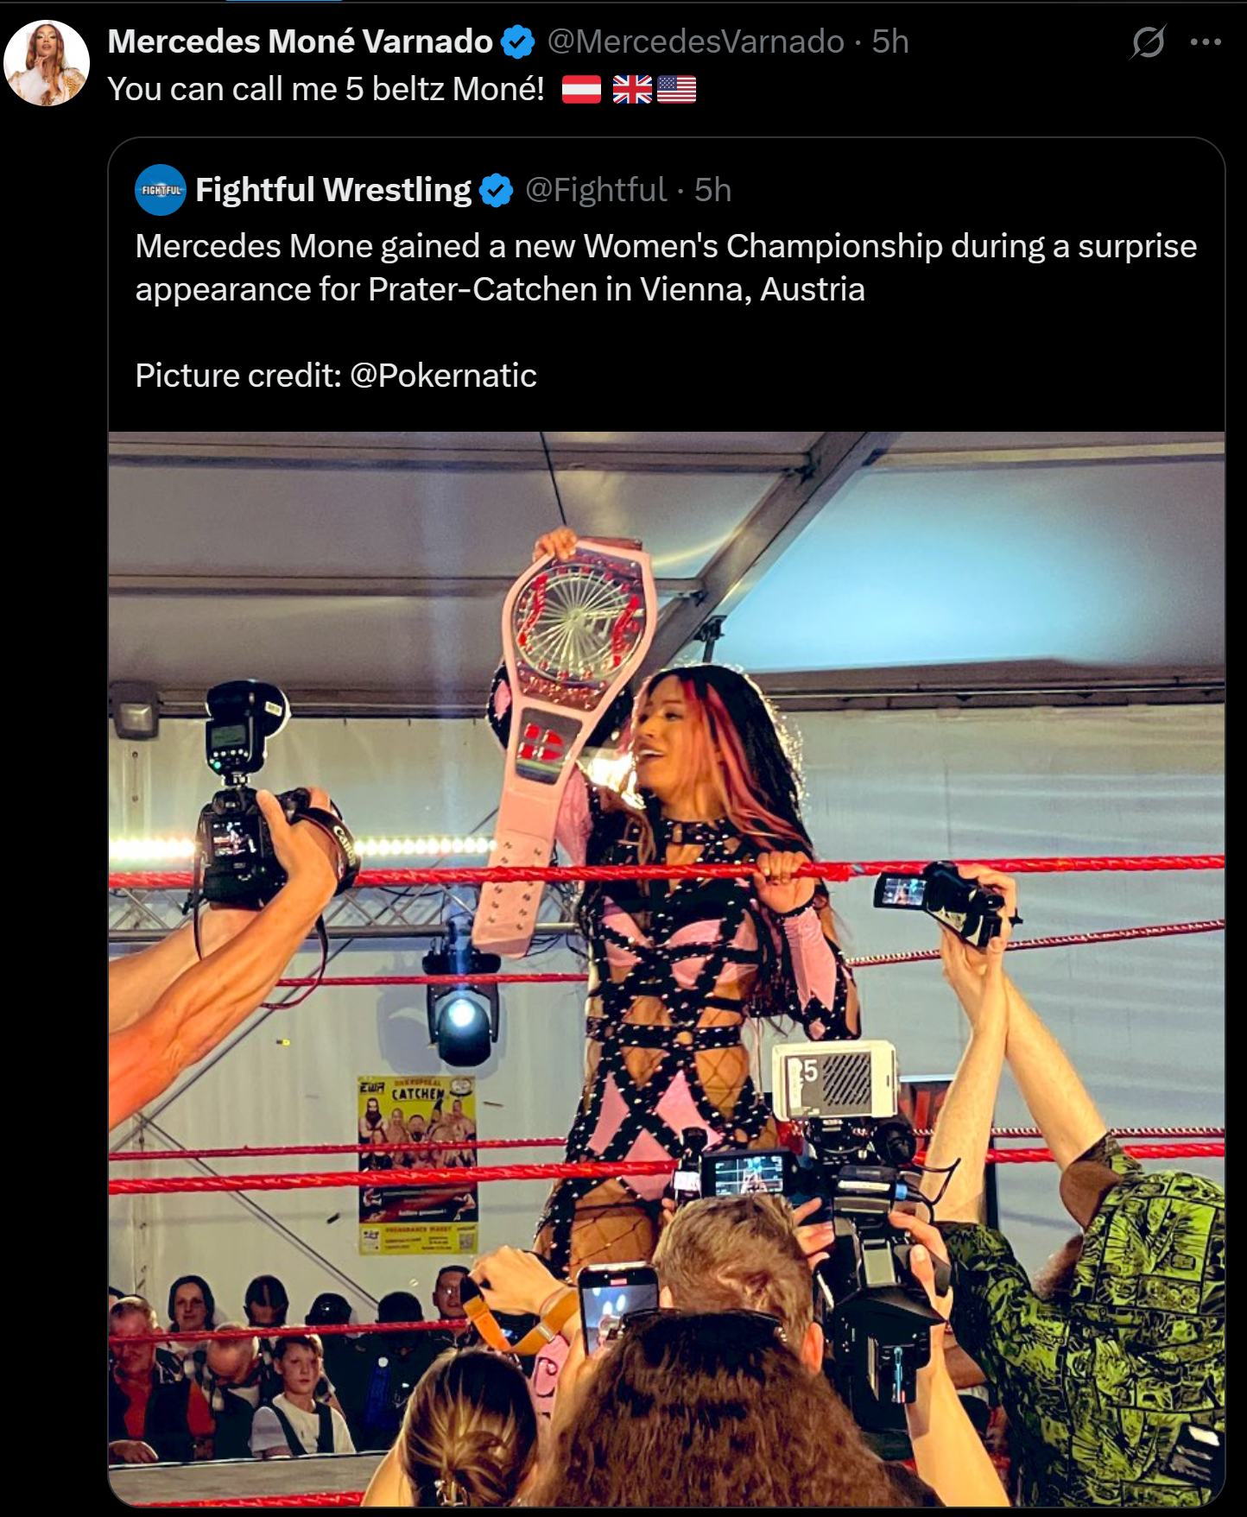Click the US flag emoji

676,89
